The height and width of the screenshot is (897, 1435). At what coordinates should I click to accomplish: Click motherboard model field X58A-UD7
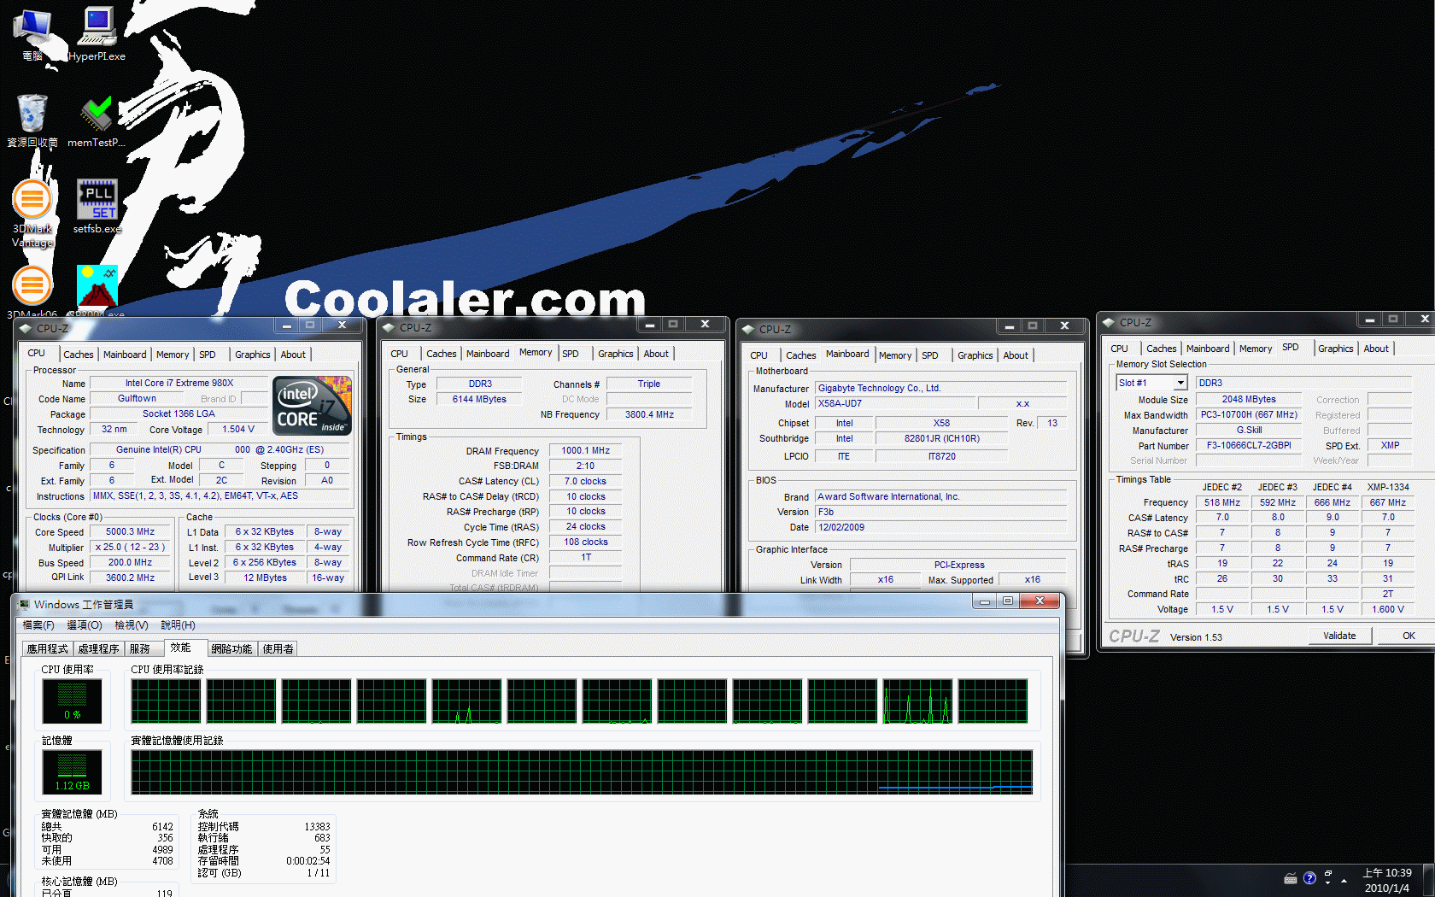[893, 403]
